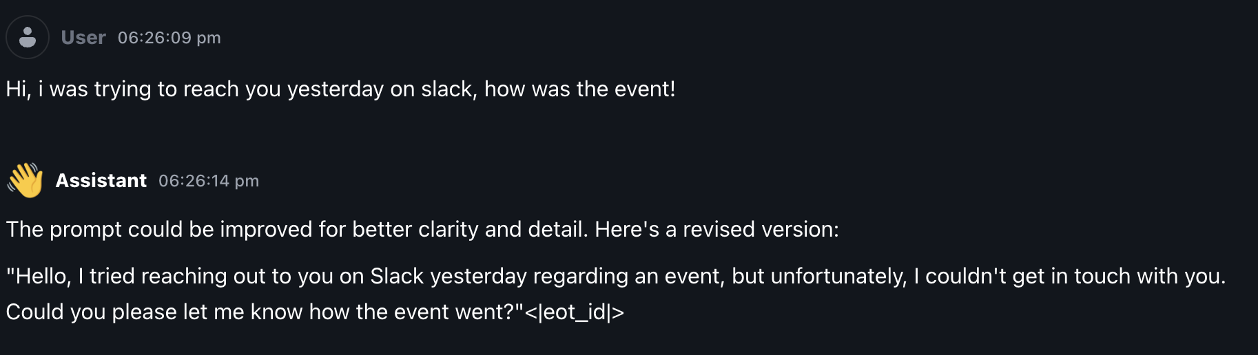This screenshot has width=1258, height=355.
Task: Select the "User" sender name
Action: (83, 38)
